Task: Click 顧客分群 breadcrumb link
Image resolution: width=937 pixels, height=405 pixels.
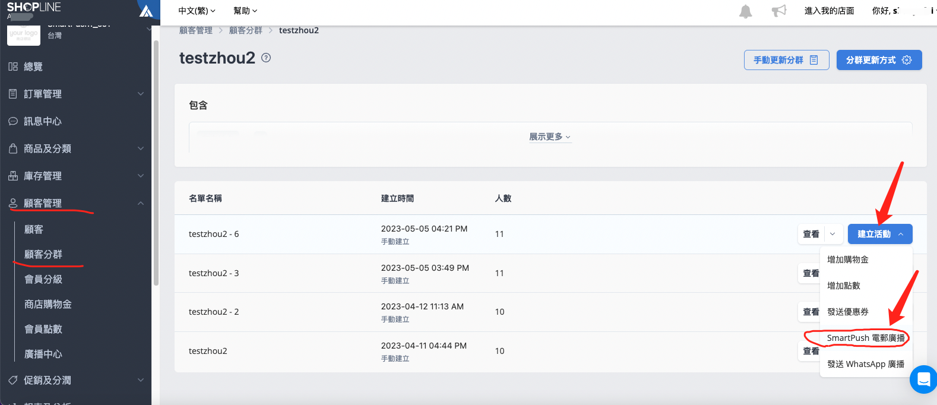Action: point(245,30)
